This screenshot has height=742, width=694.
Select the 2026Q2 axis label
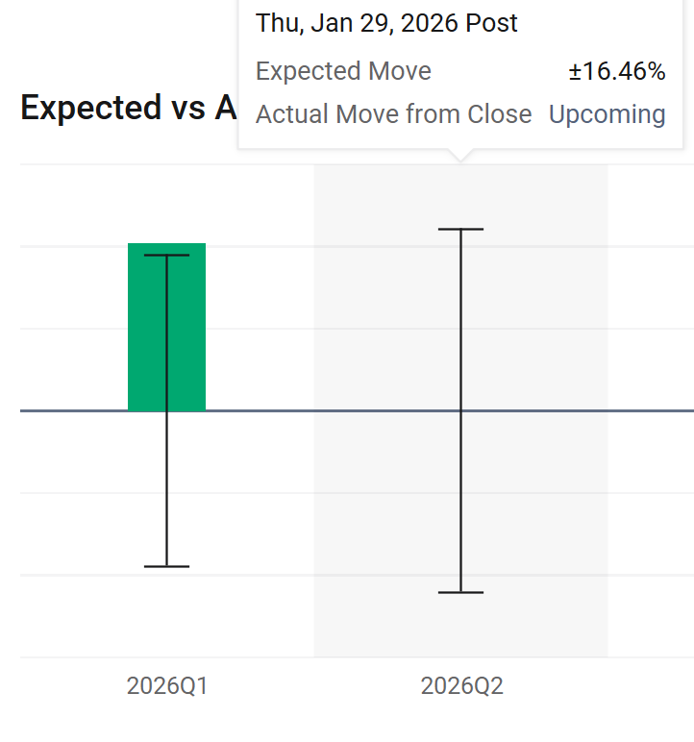(x=461, y=685)
